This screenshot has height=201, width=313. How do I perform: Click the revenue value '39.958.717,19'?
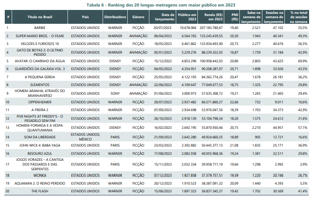(212, 164)
